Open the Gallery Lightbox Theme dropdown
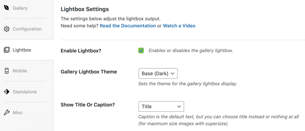The height and width of the screenshot is (131, 305). pyautogui.click(x=158, y=74)
